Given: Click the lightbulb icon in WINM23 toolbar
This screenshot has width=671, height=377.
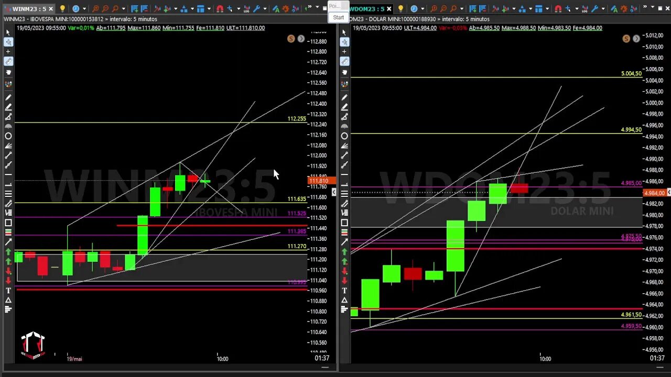Looking at the screenshot, I should [x=62, y=9].
